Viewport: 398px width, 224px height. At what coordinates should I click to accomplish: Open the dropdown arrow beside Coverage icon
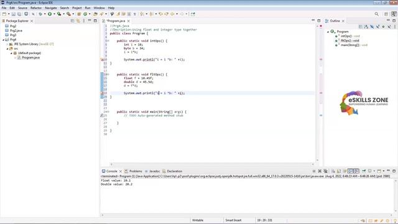click(x=63, y=14)
